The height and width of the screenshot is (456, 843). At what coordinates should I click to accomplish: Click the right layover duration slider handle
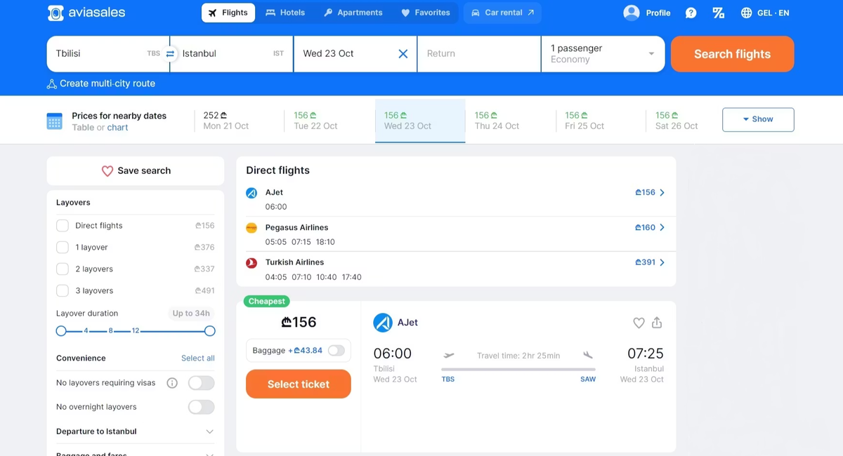coord(209,331)
